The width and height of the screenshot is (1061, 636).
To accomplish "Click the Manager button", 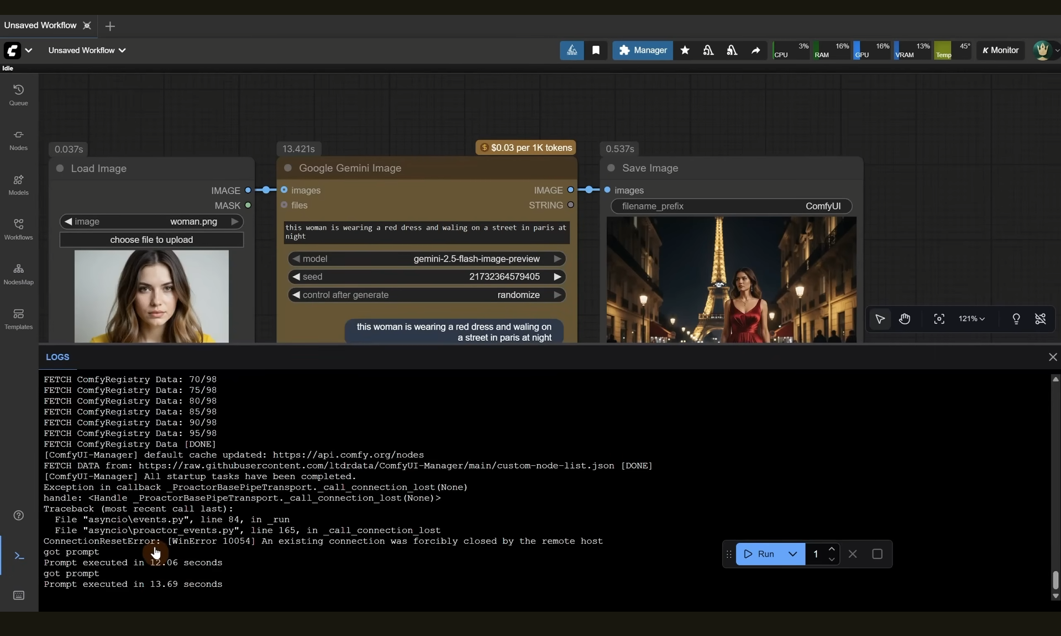I will (x=642, y=50).
